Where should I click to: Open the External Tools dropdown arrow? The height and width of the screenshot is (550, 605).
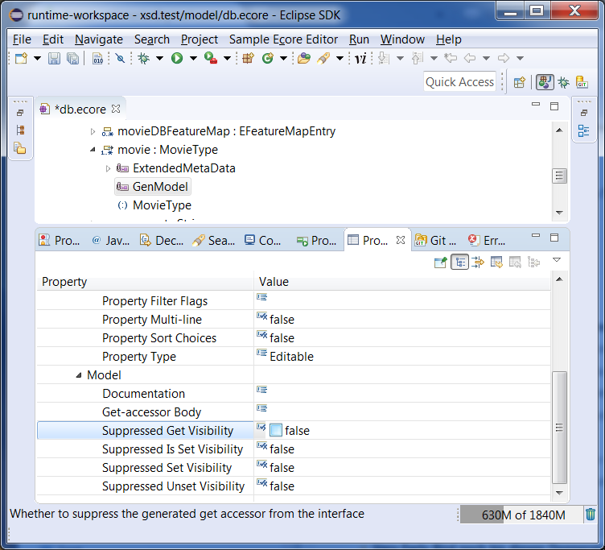point(227,58)
